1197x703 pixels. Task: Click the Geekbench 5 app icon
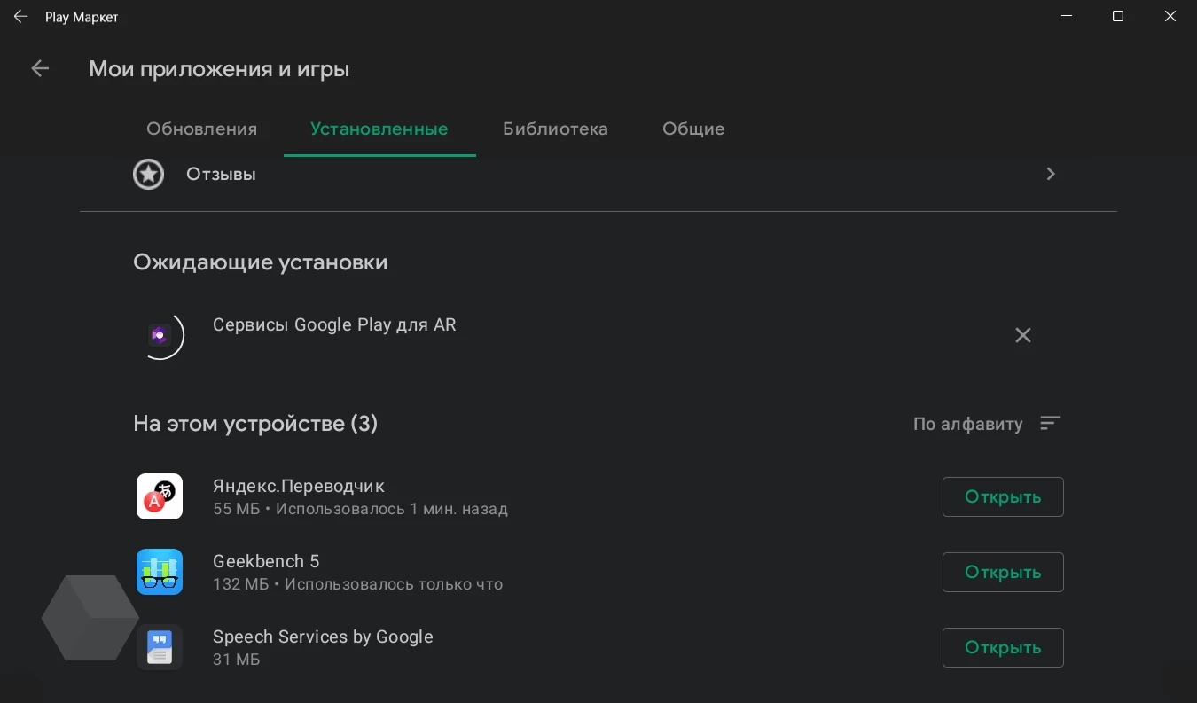click(x=160, y=572)
